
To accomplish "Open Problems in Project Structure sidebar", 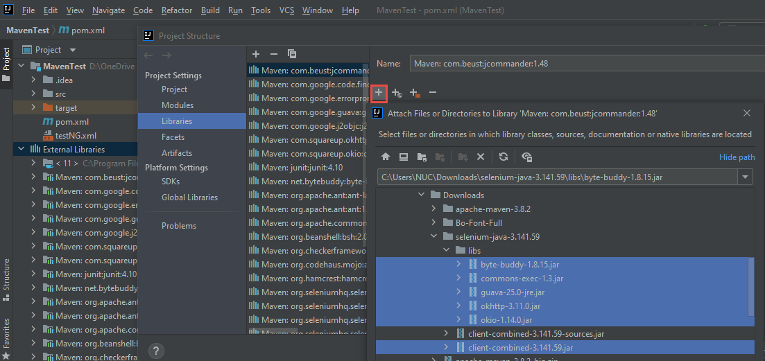I will coord(191,226).
